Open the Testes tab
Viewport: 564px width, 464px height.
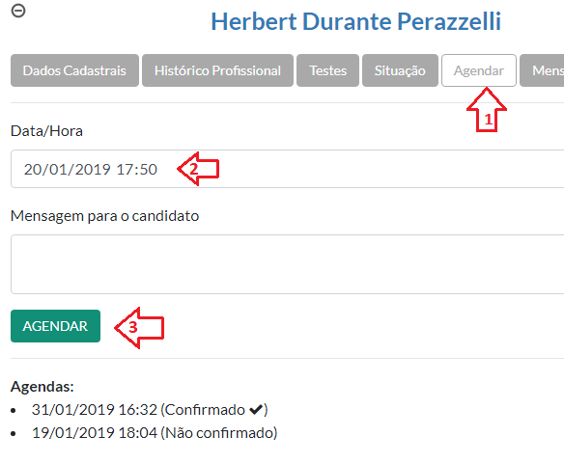pyautogui.click(x=327, y=70)
